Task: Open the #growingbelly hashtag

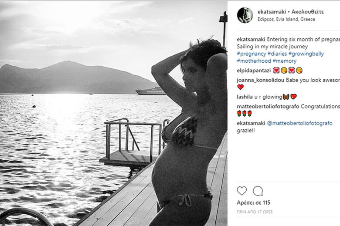Action: 306,54
